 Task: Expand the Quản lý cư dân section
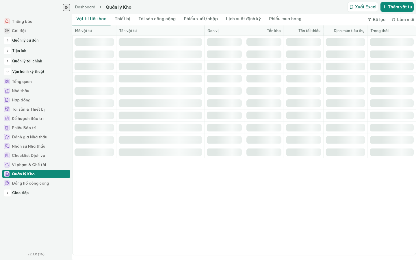coord(8,40)
